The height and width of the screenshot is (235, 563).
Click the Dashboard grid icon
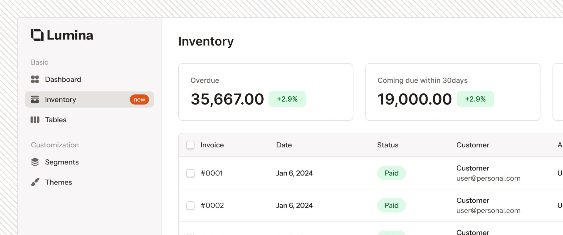point(35,79)
